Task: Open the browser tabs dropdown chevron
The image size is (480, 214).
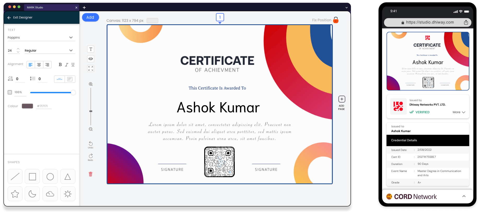Action: pyautogui.click(x=347, y=8)
